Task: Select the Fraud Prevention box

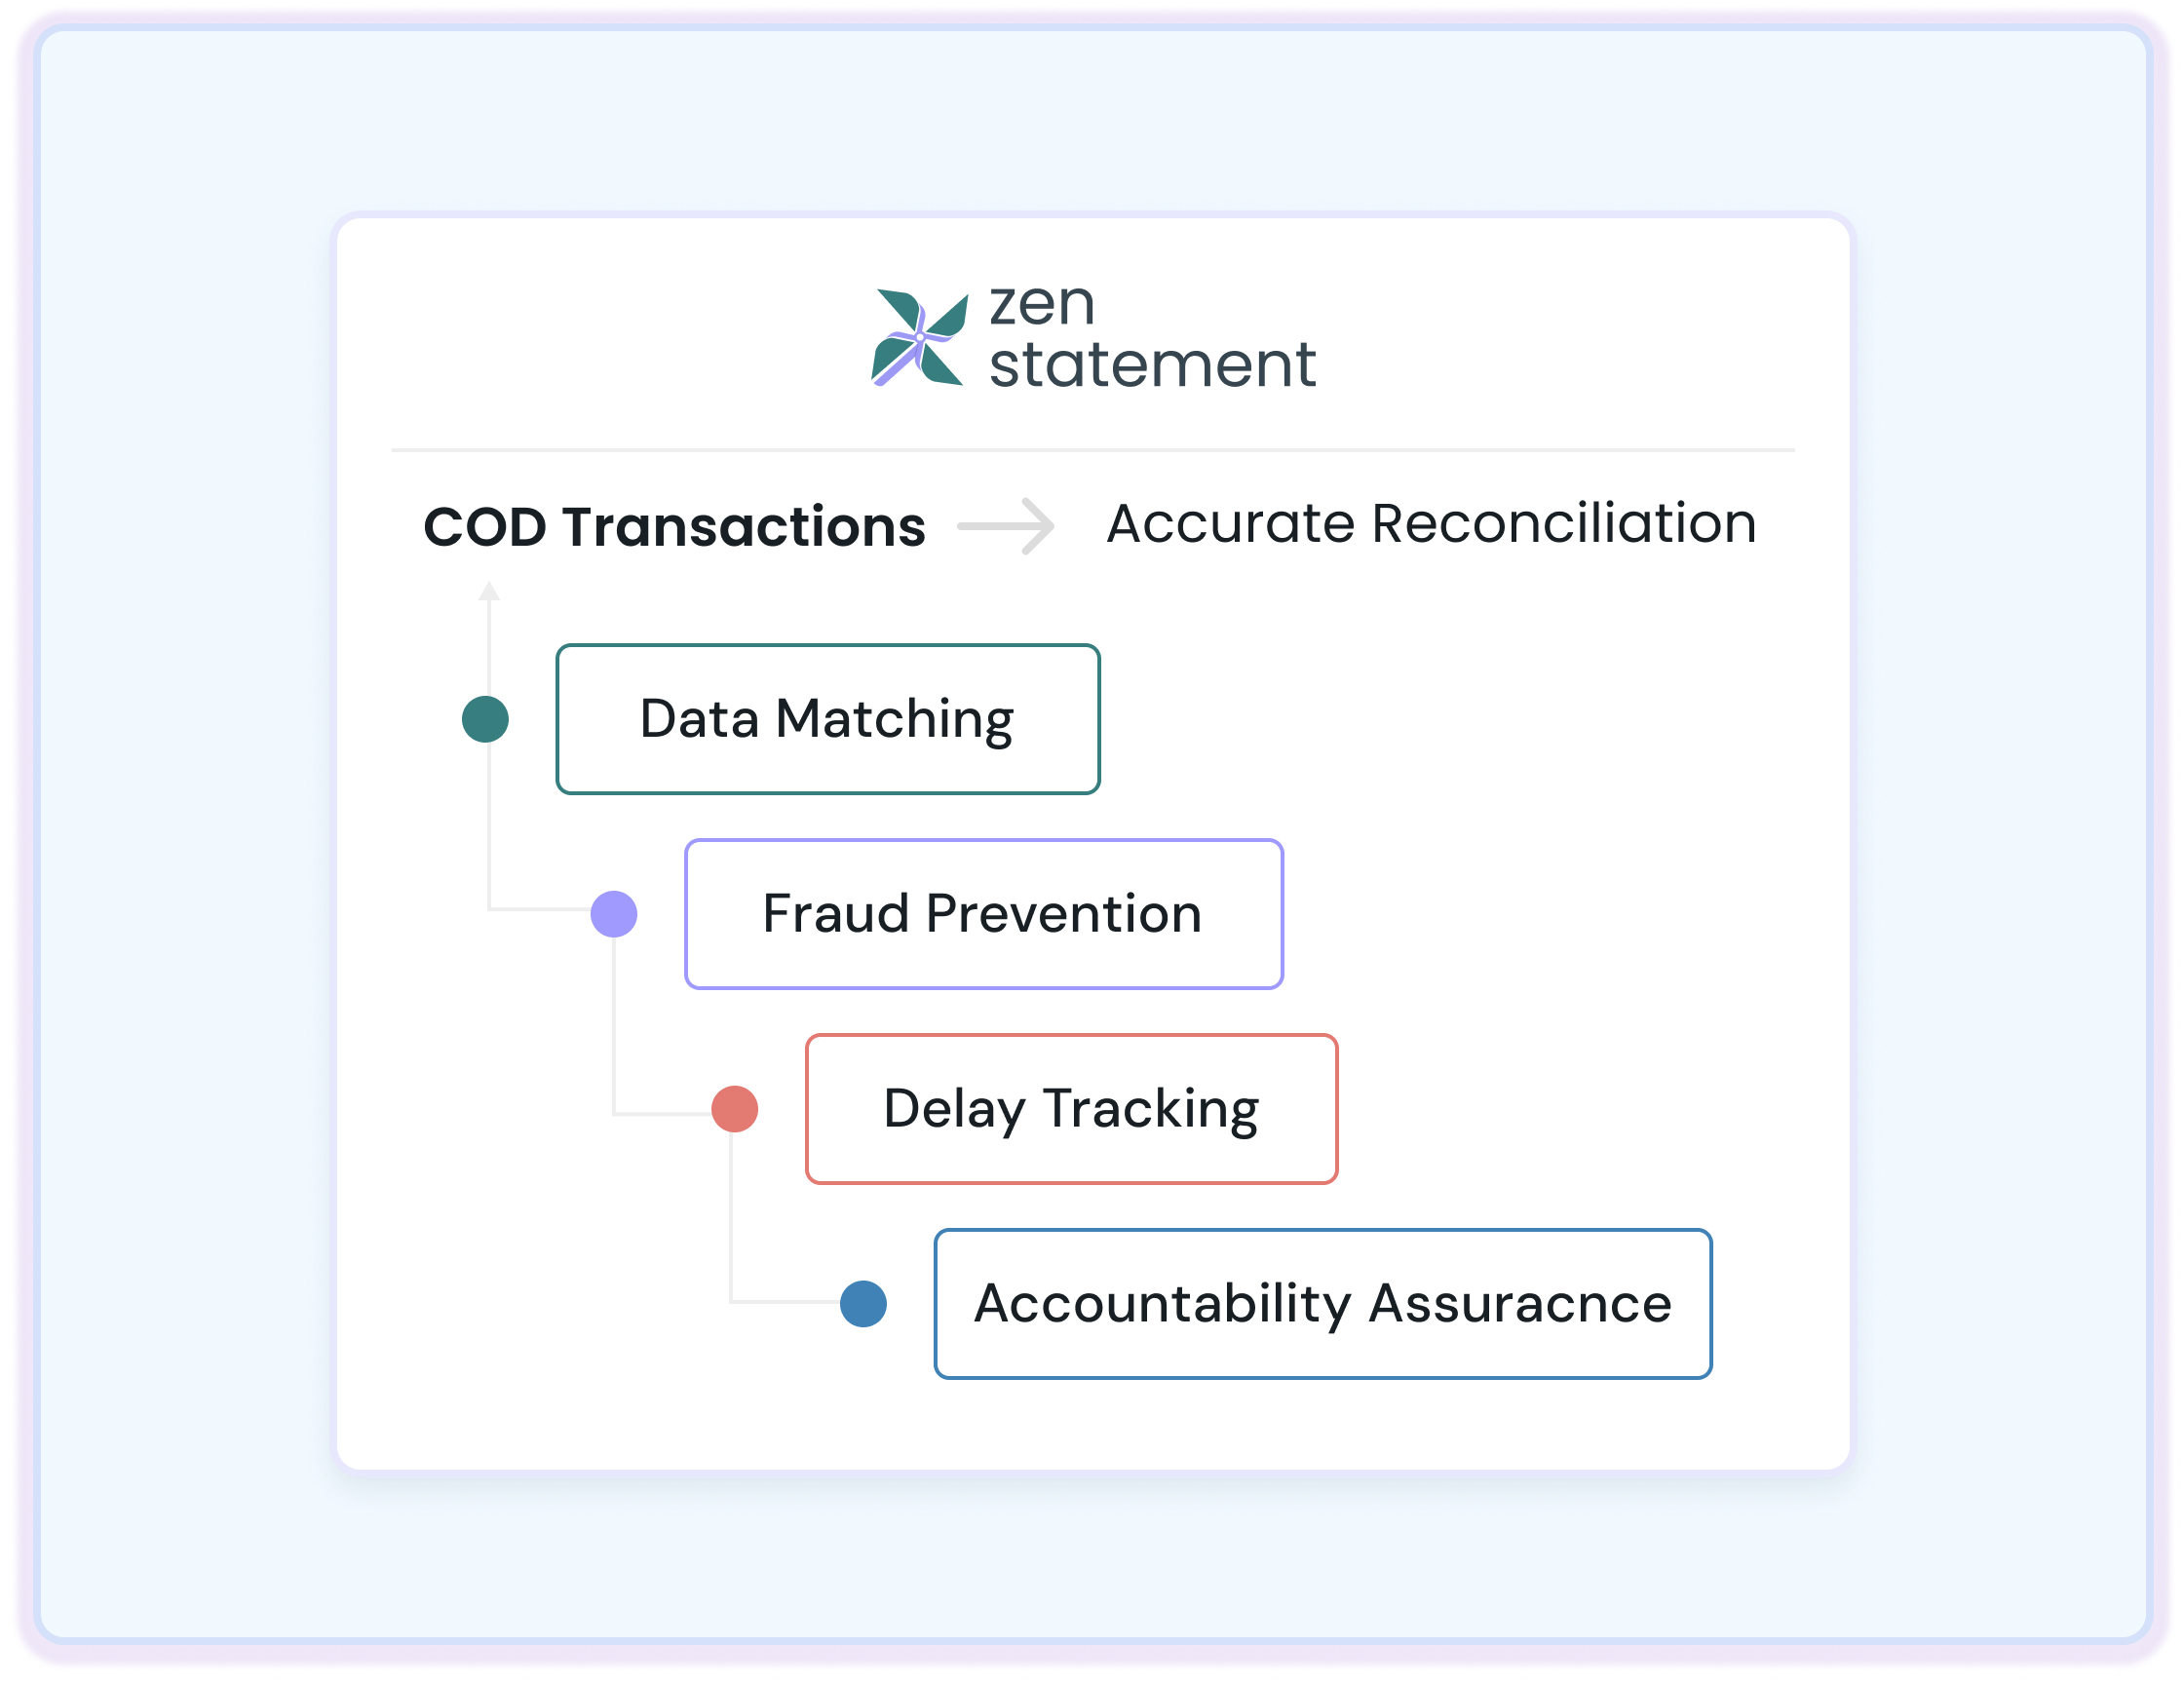Action: pyautogui.click(x=984, y=914)
